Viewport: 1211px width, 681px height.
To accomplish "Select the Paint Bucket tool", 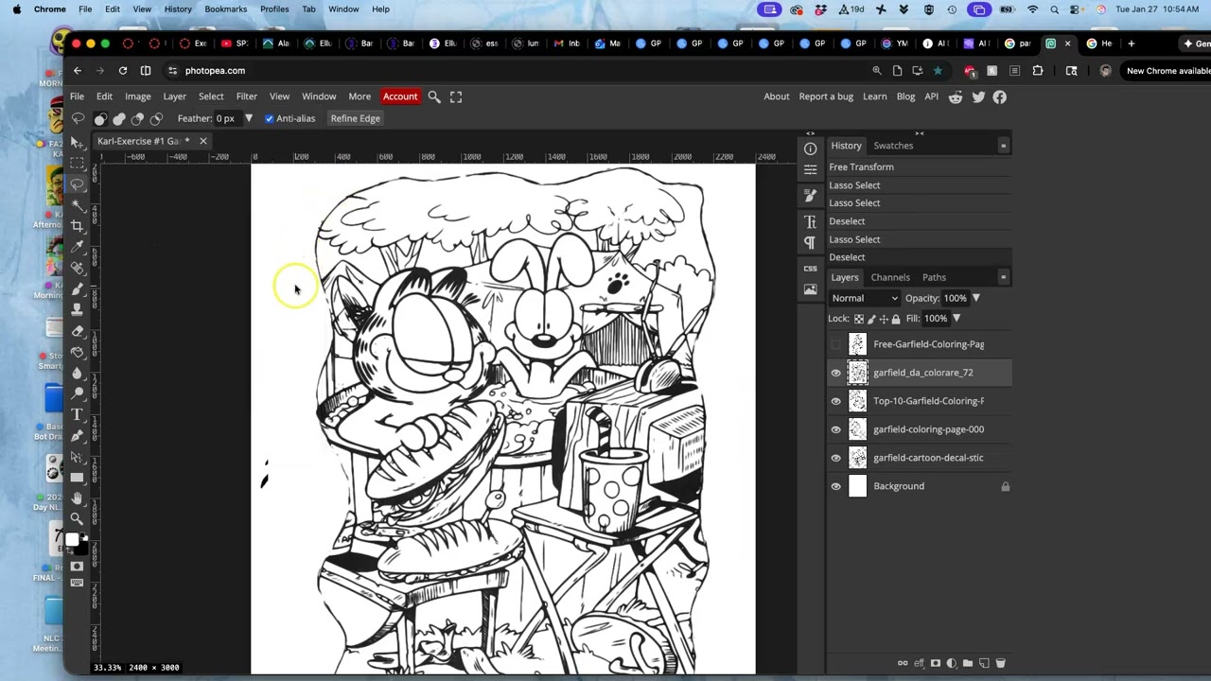I will point(78,351).
